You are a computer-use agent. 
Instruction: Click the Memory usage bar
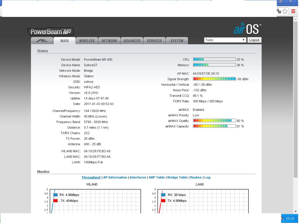click(214, 65)
